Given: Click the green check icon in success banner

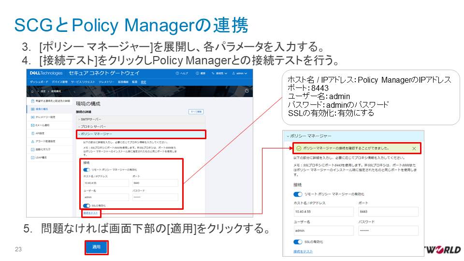Looking at the screenshot, I should 299,148.
